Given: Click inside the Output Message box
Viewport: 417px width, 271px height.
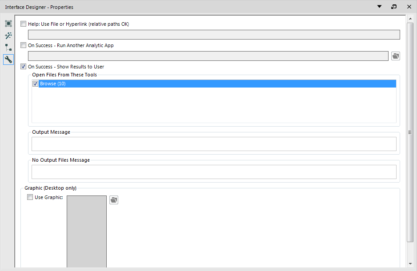Looking at the screenshot, I should [x=213, y=143].
